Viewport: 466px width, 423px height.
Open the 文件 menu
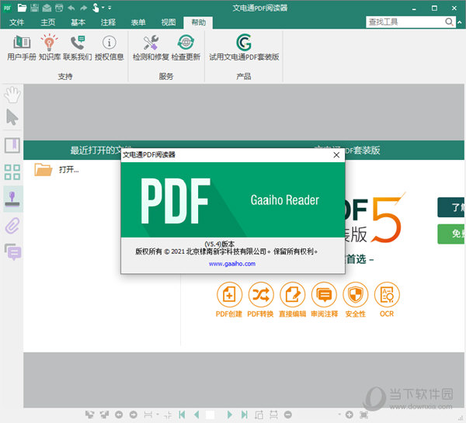[x=16, y=23]
